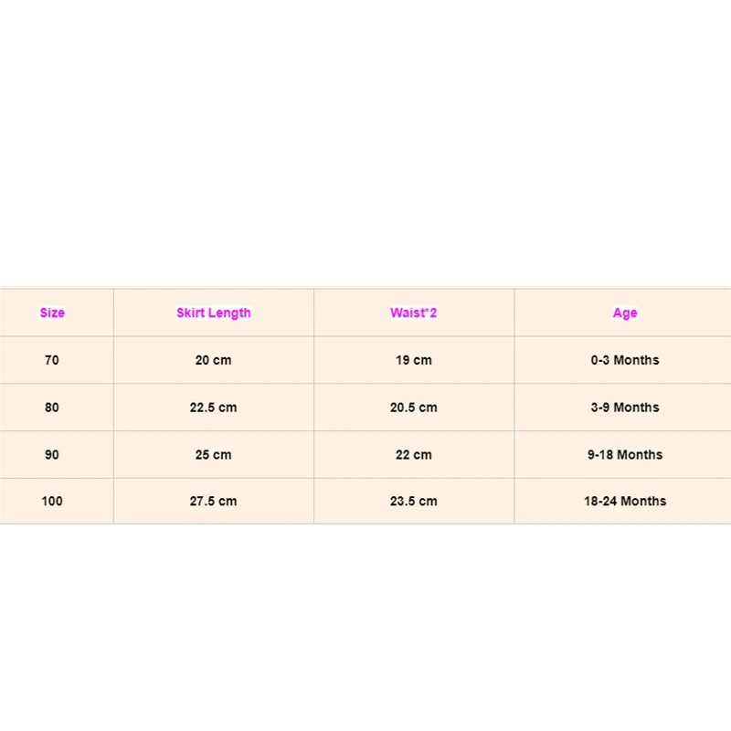Select the 3-9 Months age cell
The height and width of the screenshot is (731, 731).
[x=625, y=408]
